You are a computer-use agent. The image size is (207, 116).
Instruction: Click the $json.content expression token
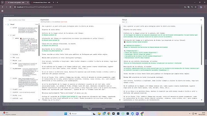point(49,35)
